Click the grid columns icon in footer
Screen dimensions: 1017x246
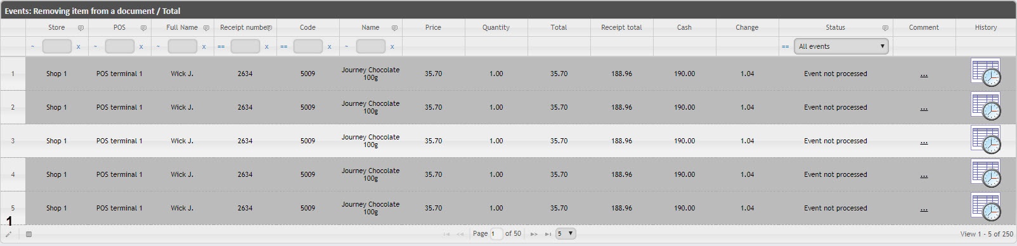click(29, 234)
